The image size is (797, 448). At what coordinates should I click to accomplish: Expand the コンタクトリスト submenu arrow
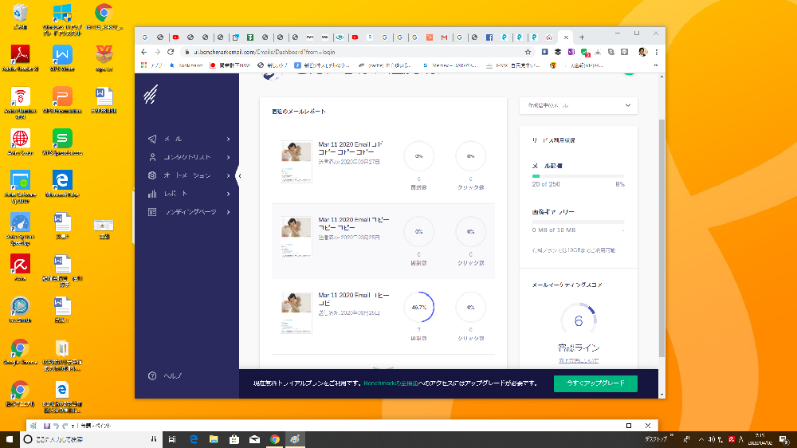coord(228,157)
